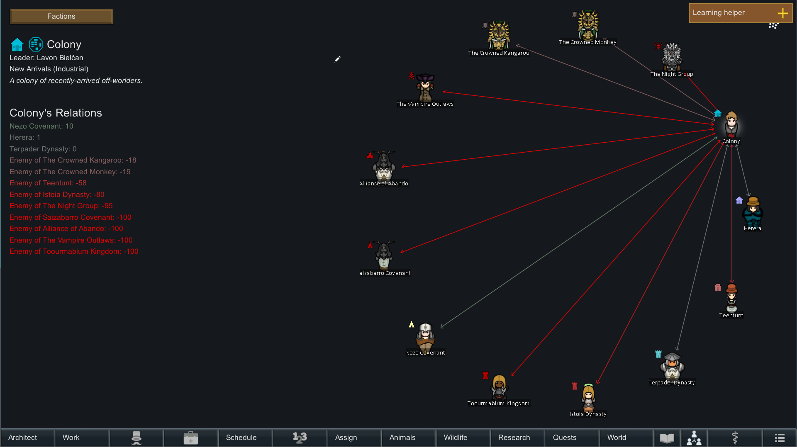This screenshot has height=447, width=797.
Task: Click 'Leader: Lavon Bielčan' text
Action: [46, 58]
